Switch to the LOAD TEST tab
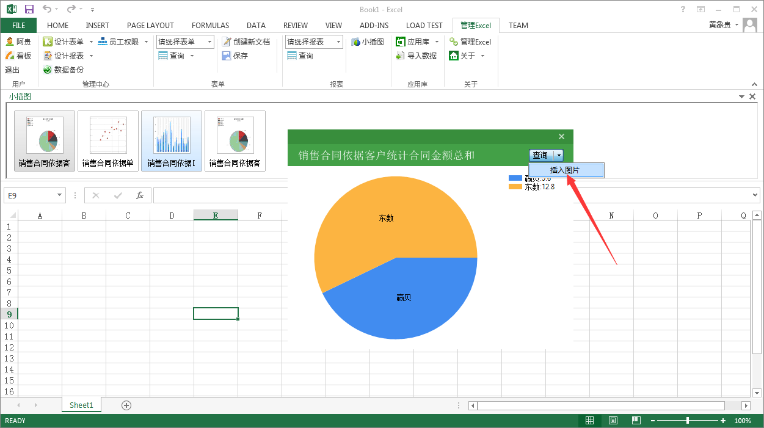The image size is (764, 428). 424,25
